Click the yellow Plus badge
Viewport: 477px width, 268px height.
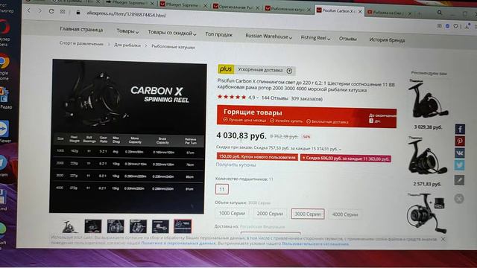tap(226, 69)
